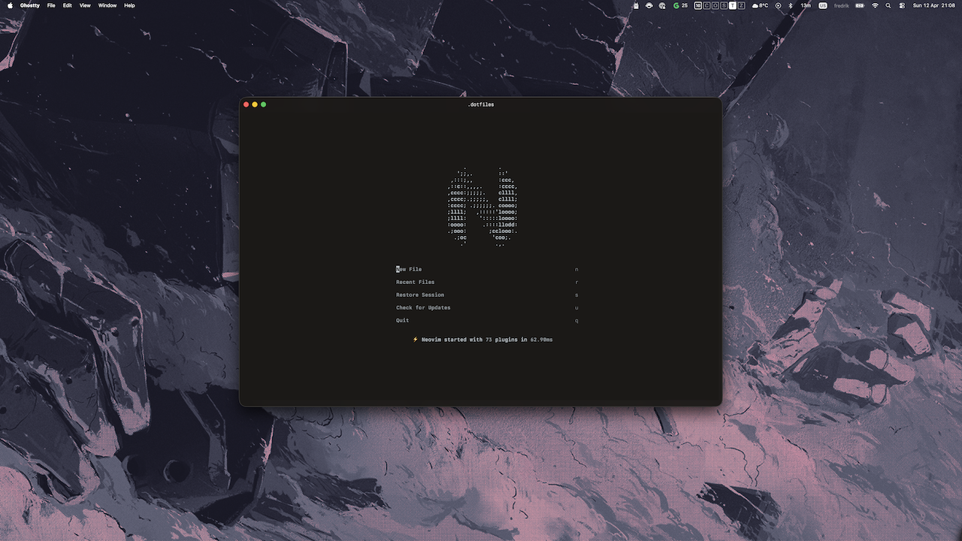Image resolution: width=962 pixels, height=541 pixels.
Task: Open the fredrik user menu
Action: coord(840,5)
